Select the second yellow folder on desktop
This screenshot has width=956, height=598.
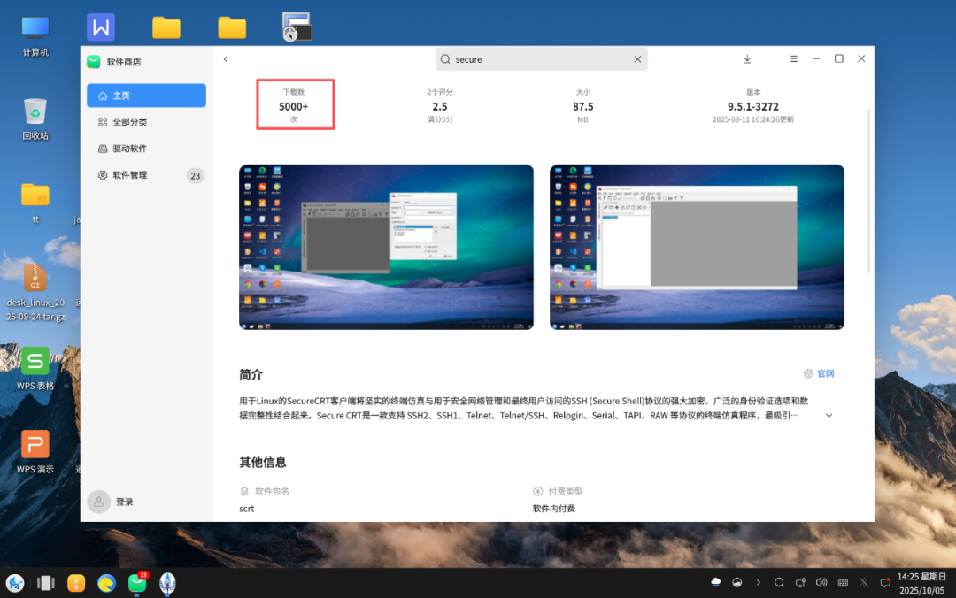pyautogui.click(x=232, y=27)
